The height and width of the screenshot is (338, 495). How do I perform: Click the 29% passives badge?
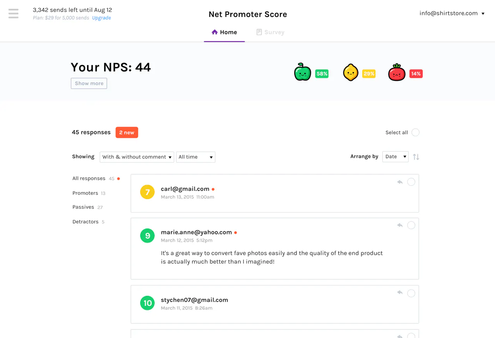pyautogui.click(x=369, y=74)
